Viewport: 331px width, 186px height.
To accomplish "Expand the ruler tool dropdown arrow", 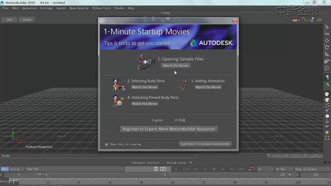I will click(299, 20).
